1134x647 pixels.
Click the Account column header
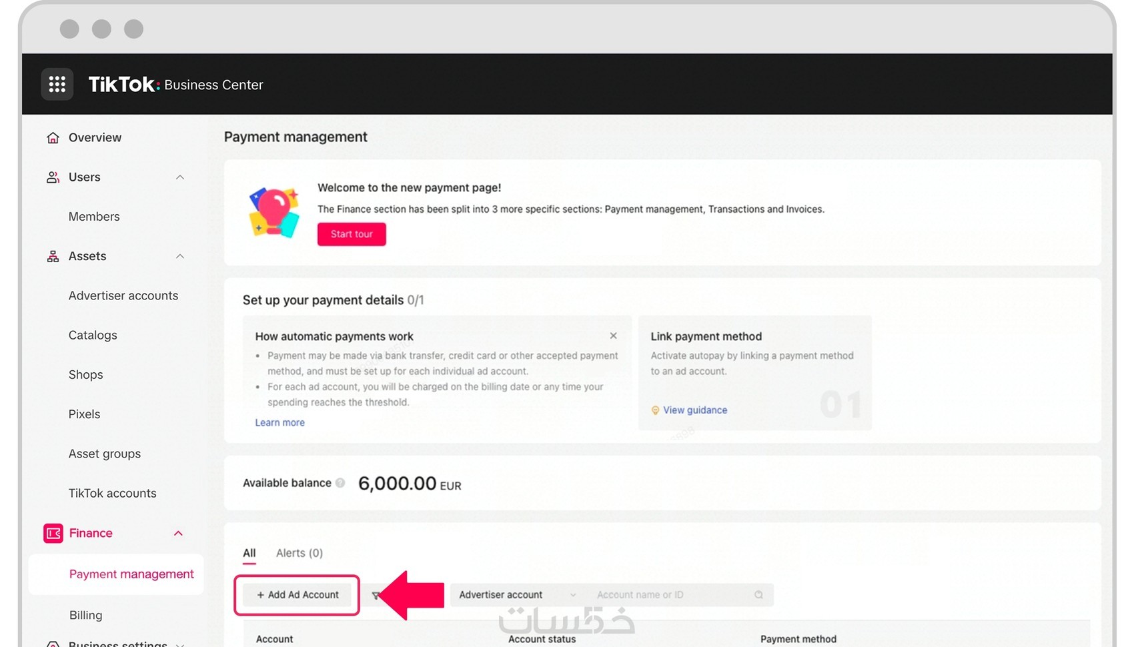(x=275, y=639)
